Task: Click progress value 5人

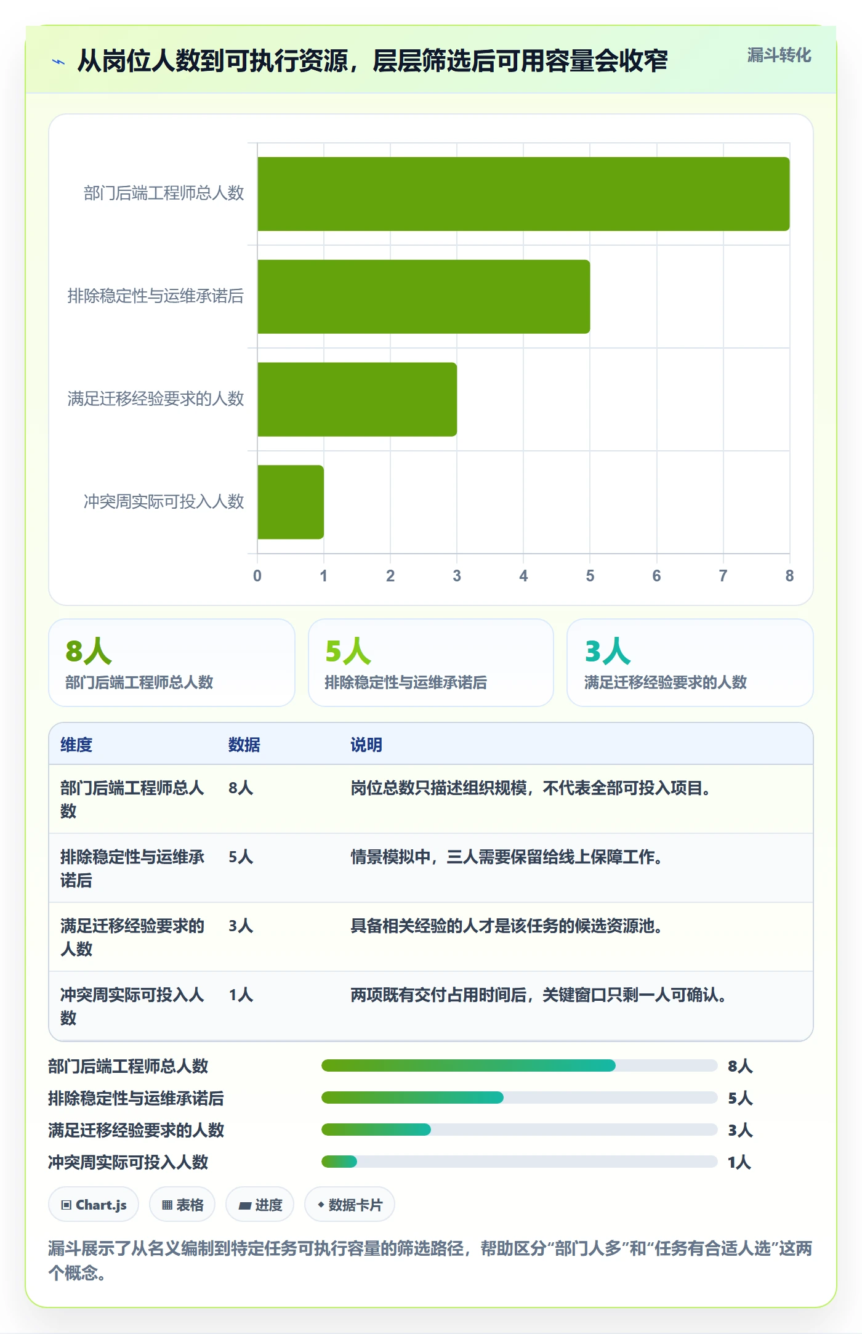Action: 740,1098
